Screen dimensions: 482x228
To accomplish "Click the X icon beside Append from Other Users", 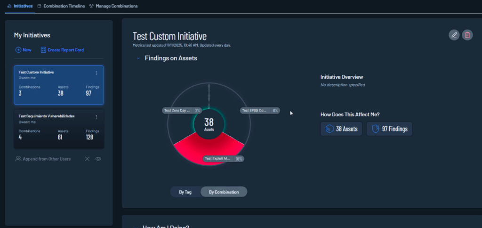I will coord(87,159).
